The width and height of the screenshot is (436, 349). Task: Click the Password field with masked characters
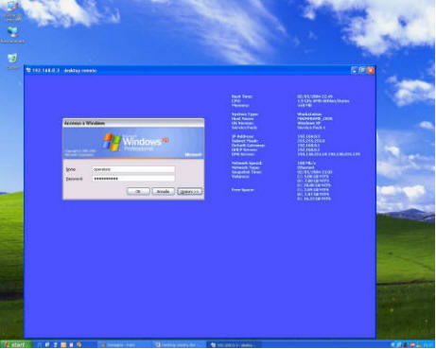pos(133,179)
